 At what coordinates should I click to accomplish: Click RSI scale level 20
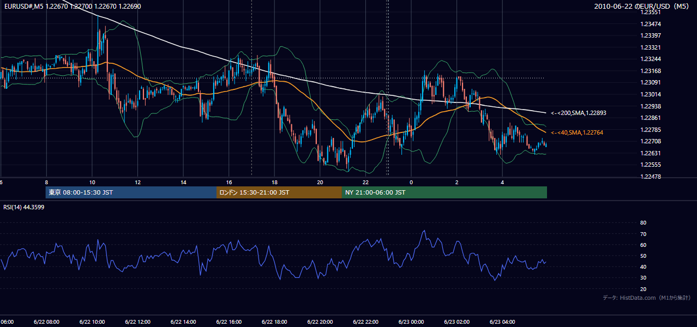pyautogui.click(x=643, y=289)
